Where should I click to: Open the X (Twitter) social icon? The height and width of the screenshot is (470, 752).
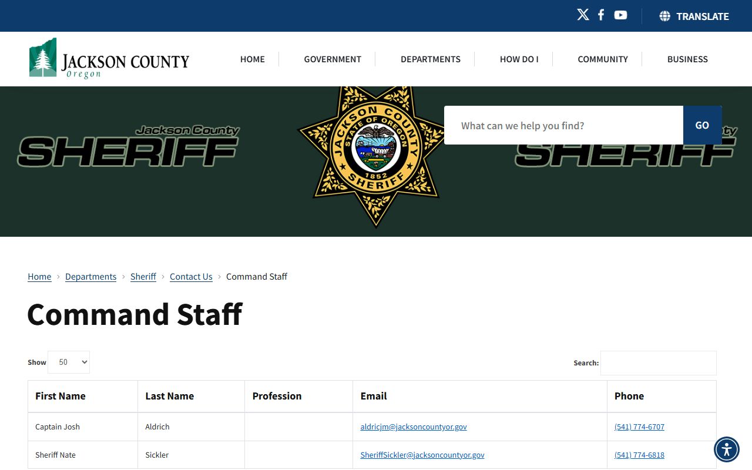(583, 15)
